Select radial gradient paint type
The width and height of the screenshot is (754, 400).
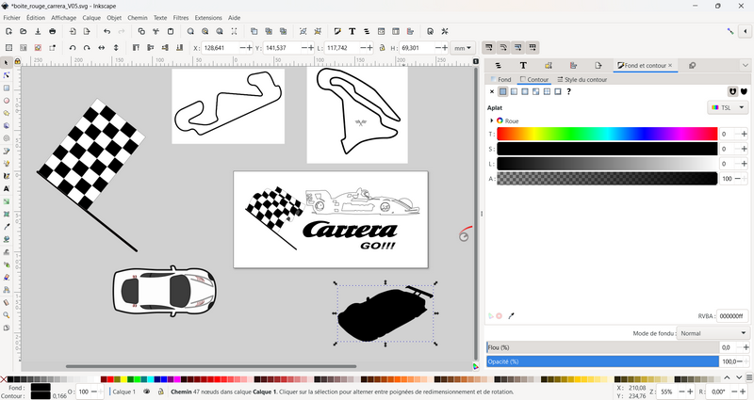coord(525,91)
